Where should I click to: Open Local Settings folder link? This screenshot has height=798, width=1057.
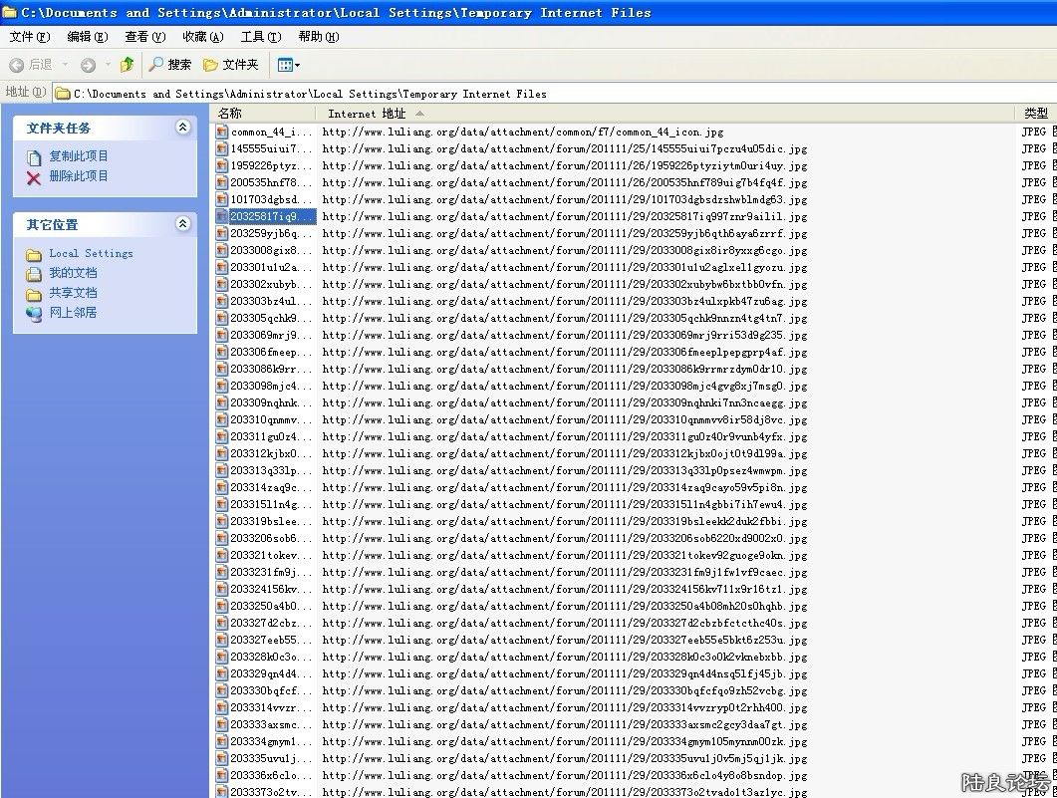pyautogui.click(x=91, y=253)
